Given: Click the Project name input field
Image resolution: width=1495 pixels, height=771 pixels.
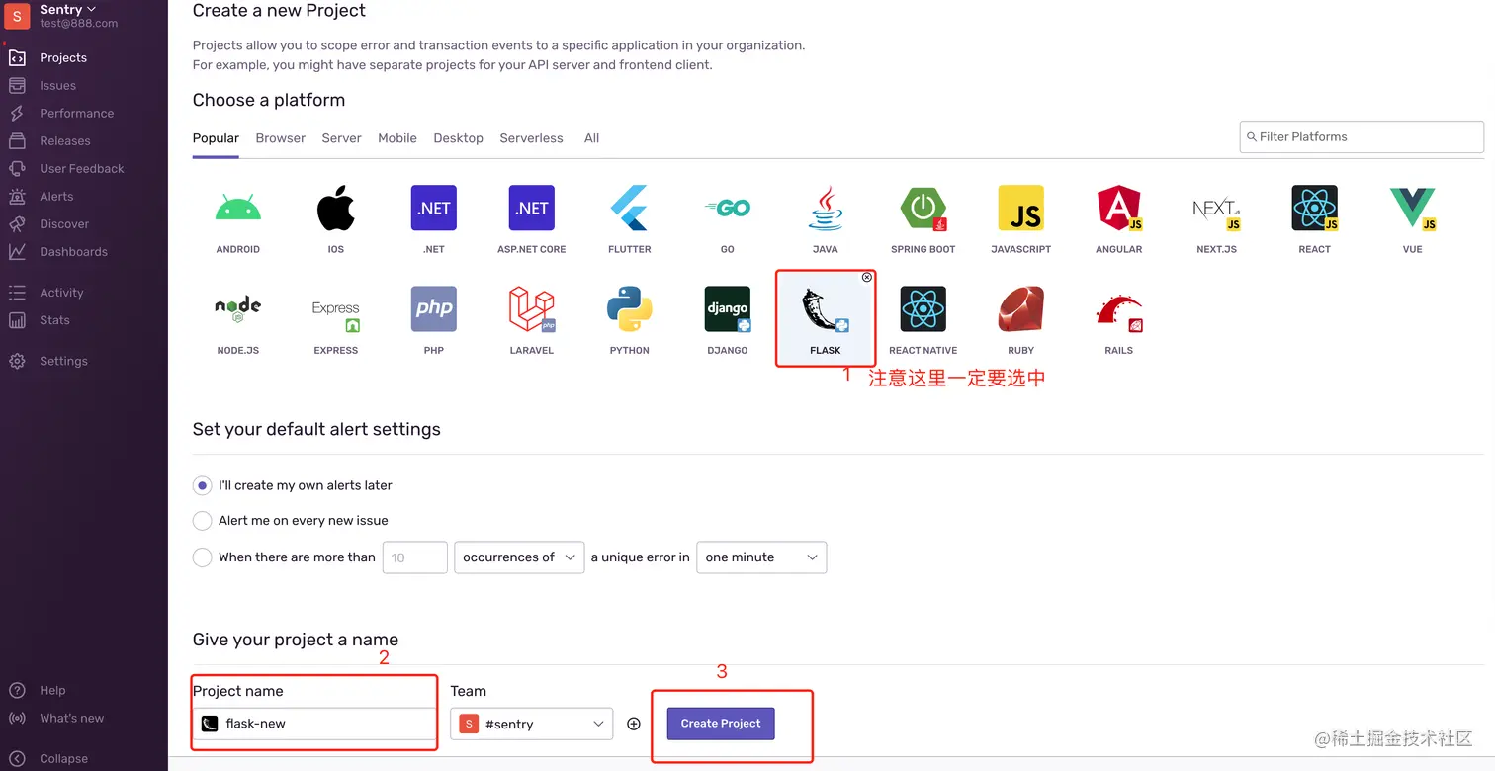Looking at the screenshot, I should [313, 724].
